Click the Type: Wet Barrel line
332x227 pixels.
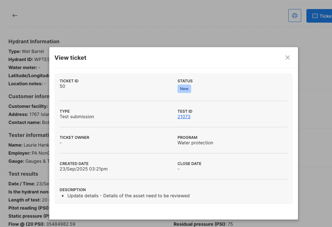(x=26, y=51)
